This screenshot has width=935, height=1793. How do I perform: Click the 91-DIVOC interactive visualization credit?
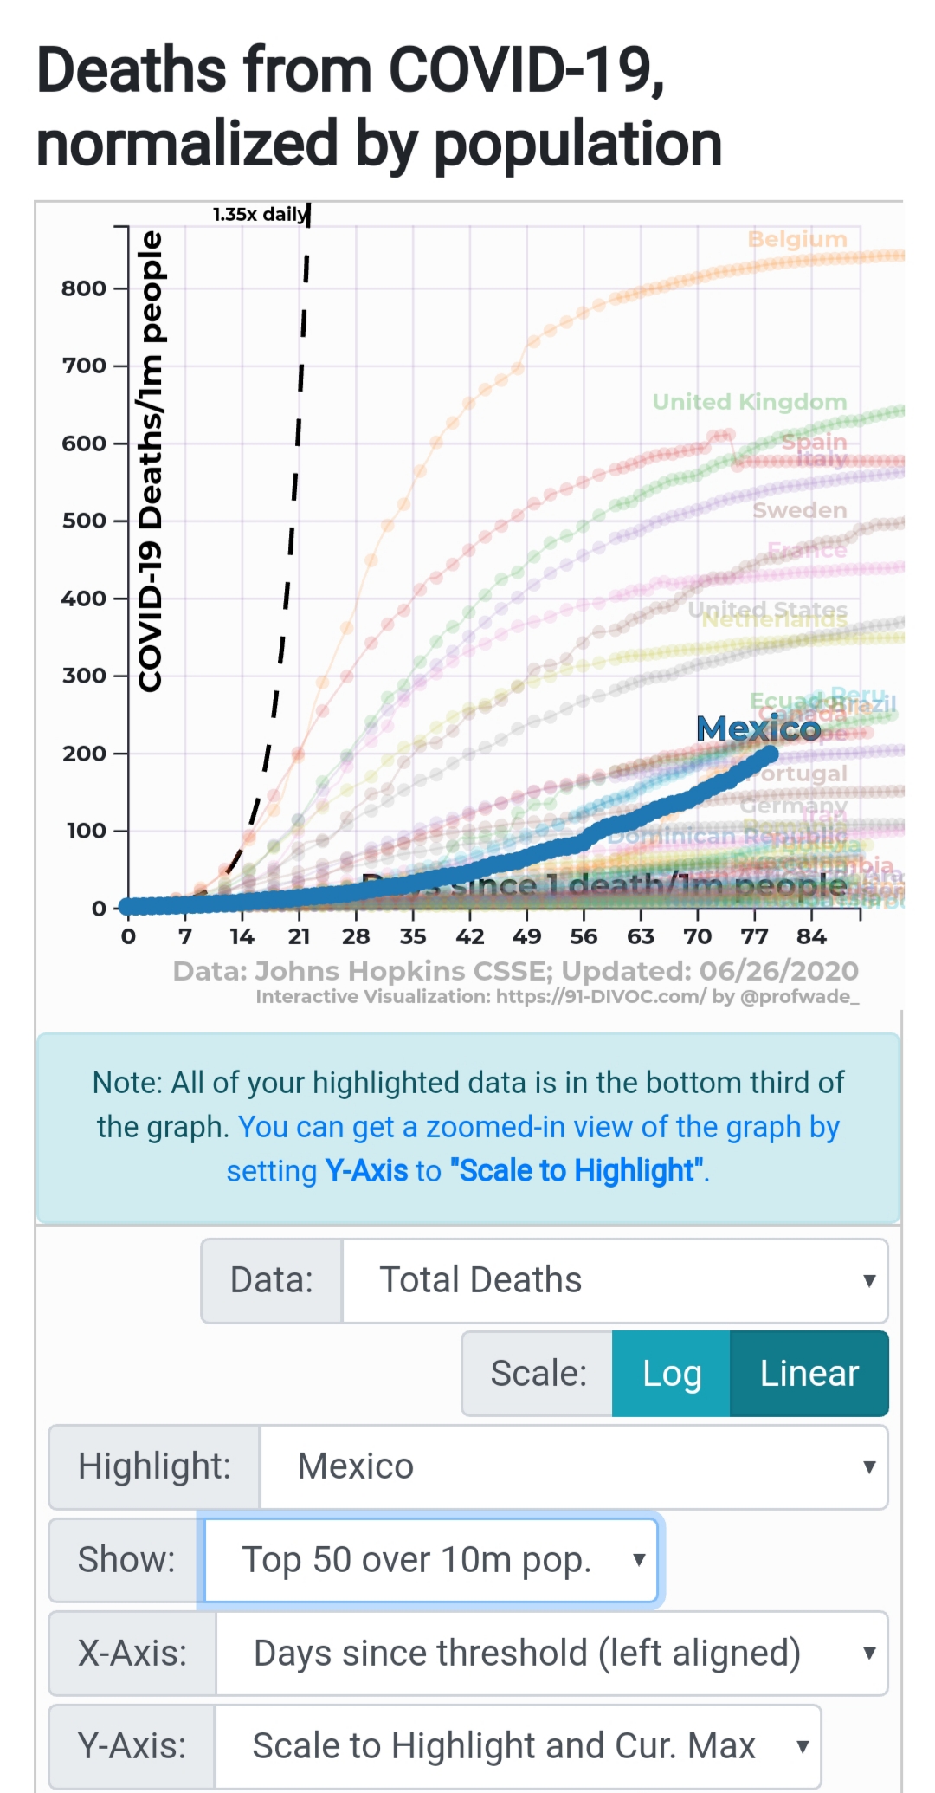[557, 997]
